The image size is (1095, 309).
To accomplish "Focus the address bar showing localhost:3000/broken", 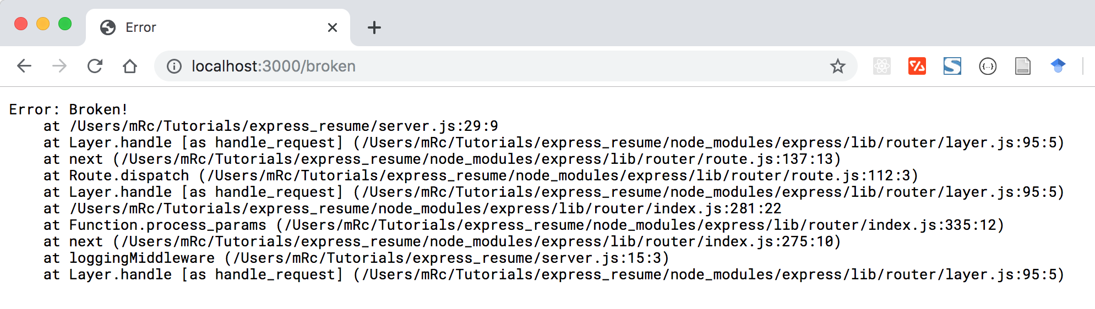I will point(495,67).
